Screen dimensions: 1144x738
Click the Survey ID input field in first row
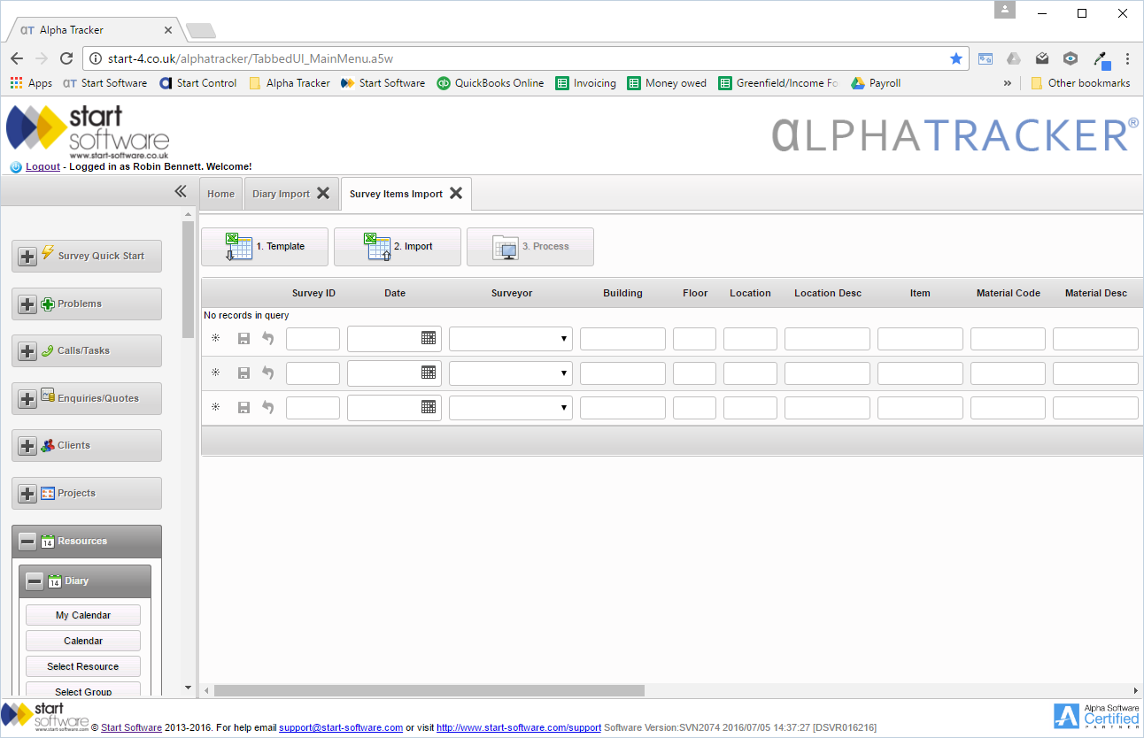313,338
